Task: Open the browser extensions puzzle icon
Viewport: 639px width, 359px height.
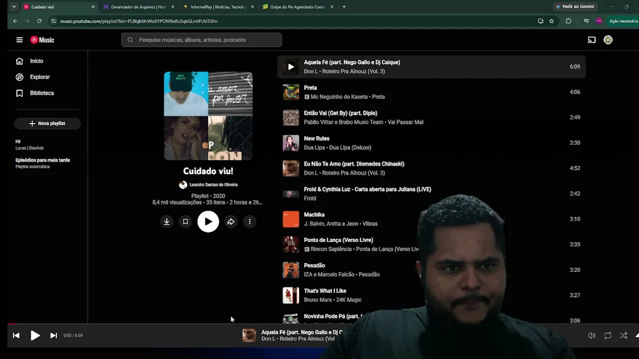Action: [569, 21]
